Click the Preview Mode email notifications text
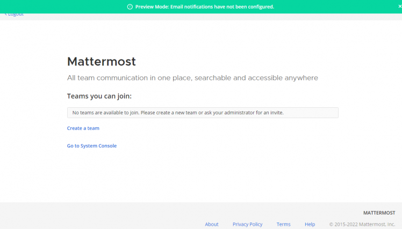 click(205, 7)
